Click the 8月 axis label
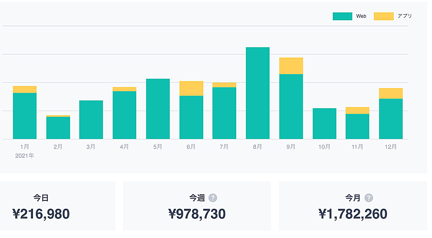This screenshot has width=432, height=238. click(x=257, y=147)
